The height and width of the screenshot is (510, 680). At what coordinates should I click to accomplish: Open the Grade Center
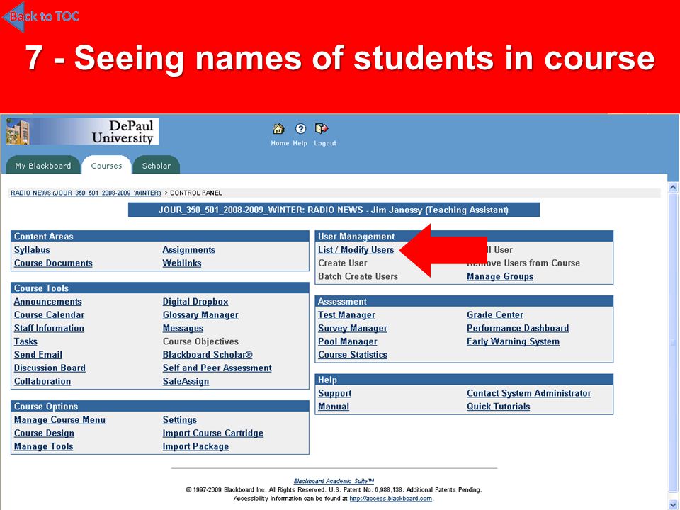pos(495,314)
